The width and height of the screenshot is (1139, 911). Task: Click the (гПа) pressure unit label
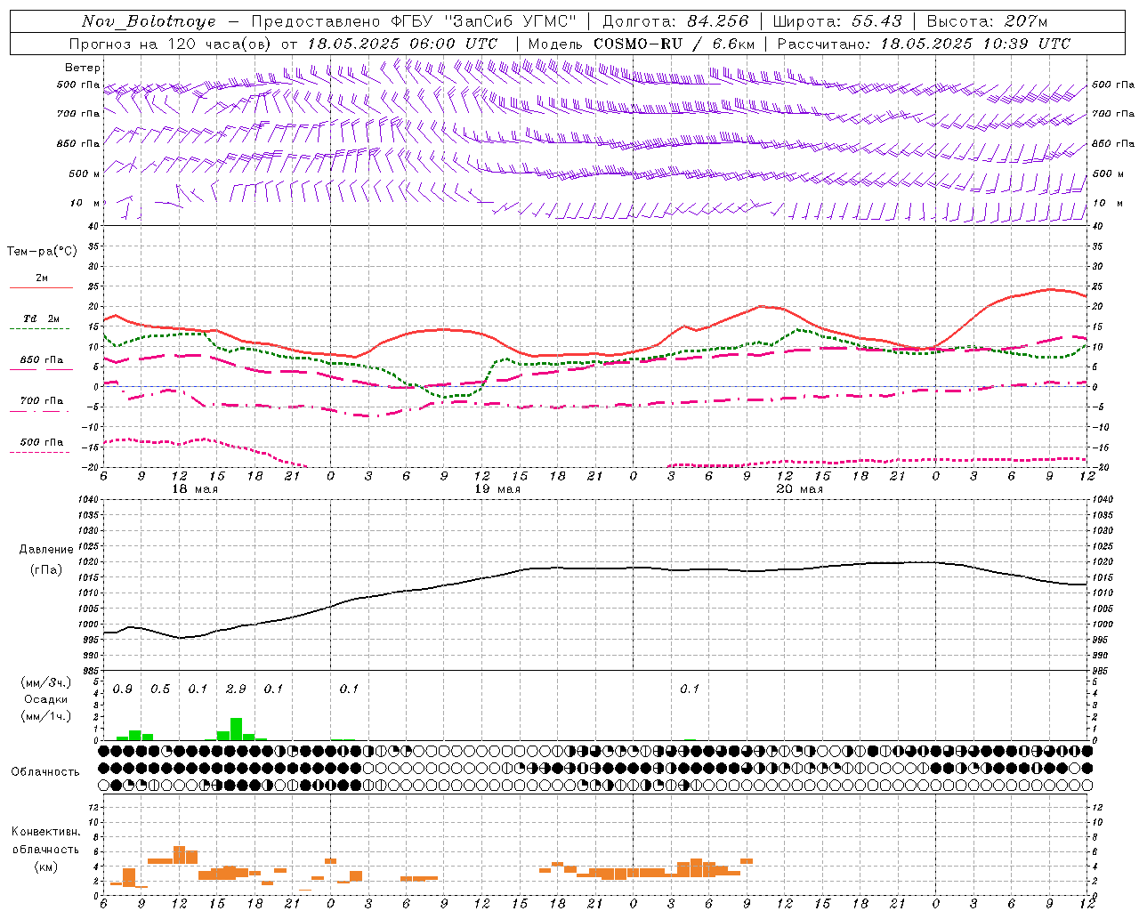pyautogui.click(x=46, y=570)
